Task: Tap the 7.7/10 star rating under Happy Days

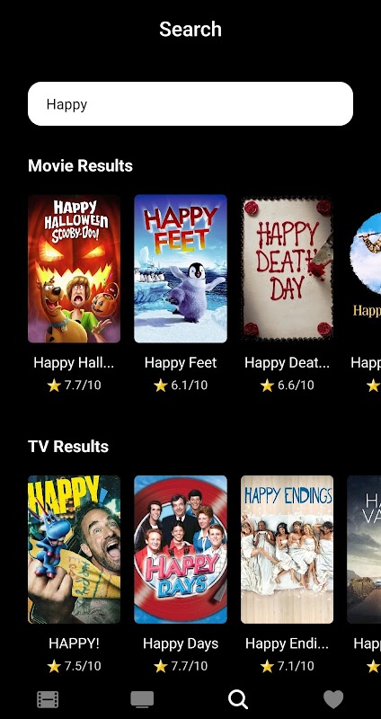Action: (x=181, y=666)
